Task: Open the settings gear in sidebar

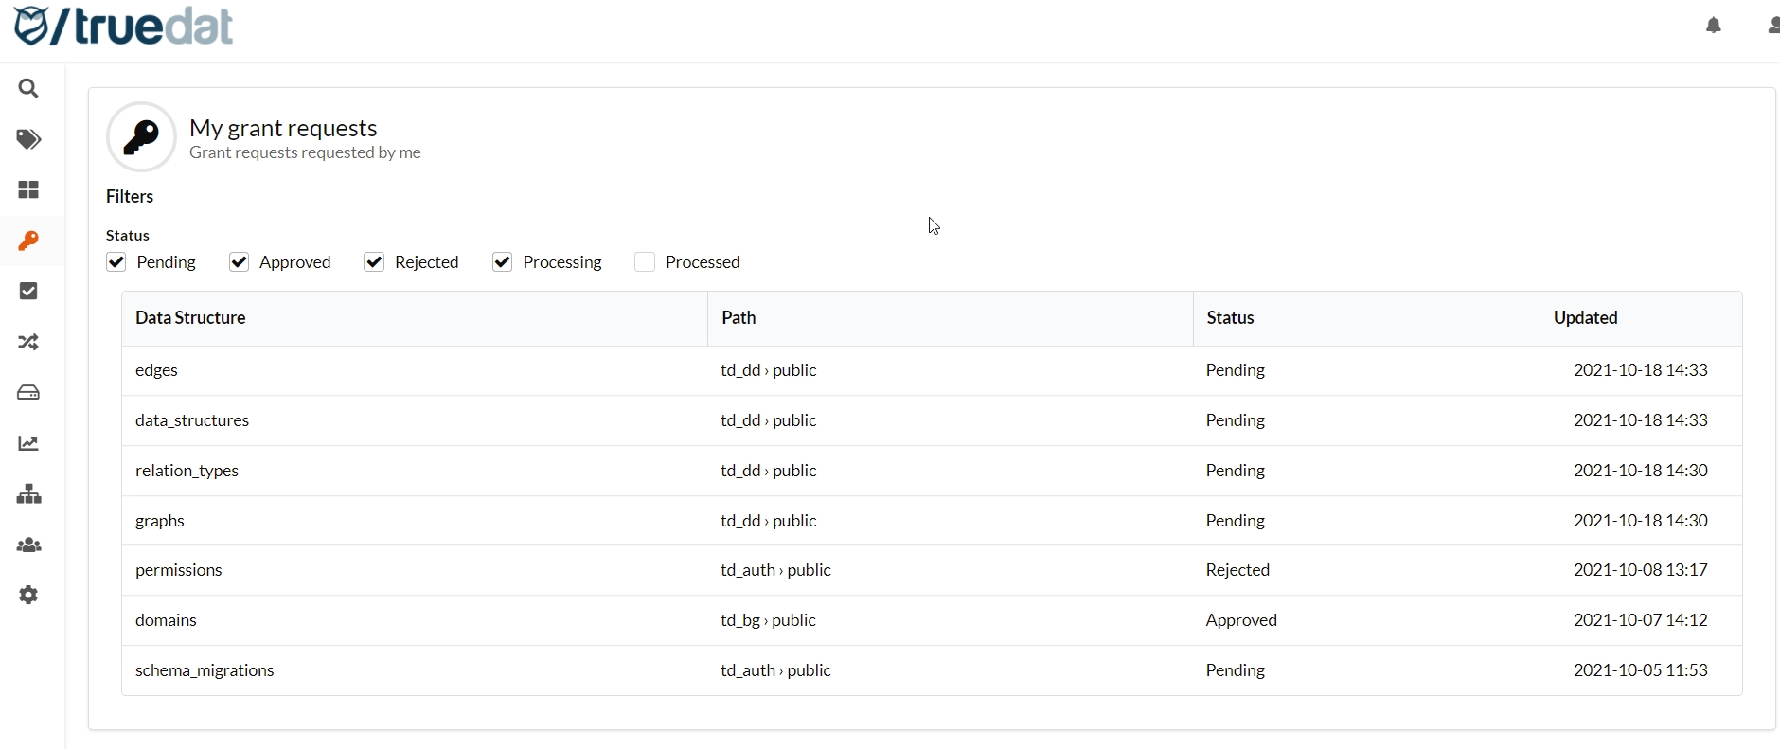Action: point(28,596)
